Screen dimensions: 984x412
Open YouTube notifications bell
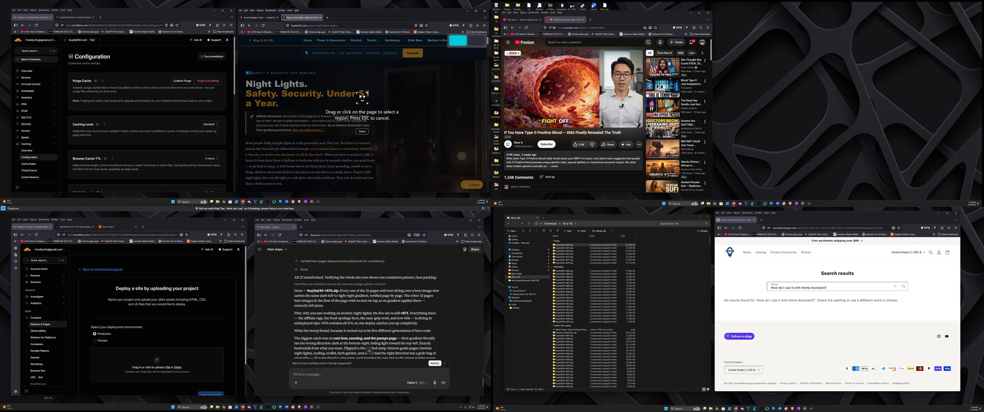point(691,42)
